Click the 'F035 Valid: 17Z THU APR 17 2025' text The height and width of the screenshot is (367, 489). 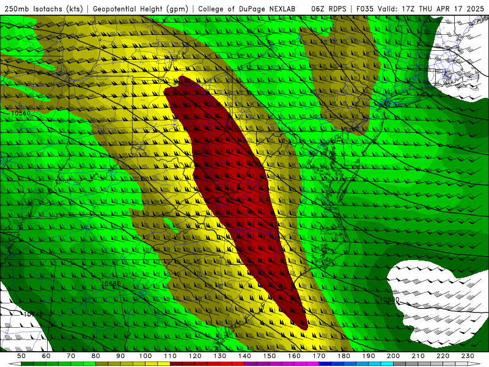tap(420, 9)
